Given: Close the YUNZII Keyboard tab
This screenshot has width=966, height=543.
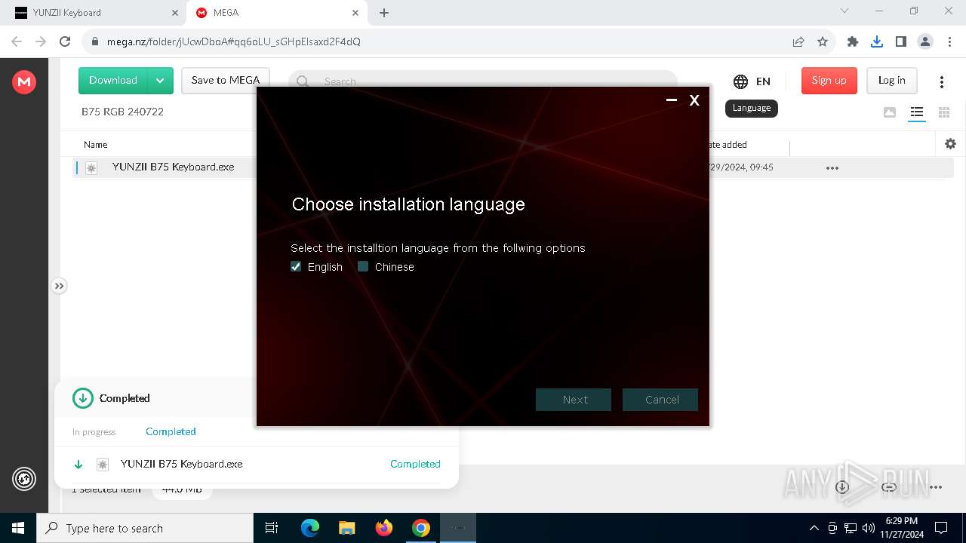Looking at the screenshot, I should point(175,13).
